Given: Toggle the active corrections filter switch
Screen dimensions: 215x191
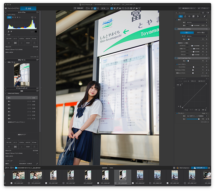Looking at the screenshot, I should click(208, 13).
